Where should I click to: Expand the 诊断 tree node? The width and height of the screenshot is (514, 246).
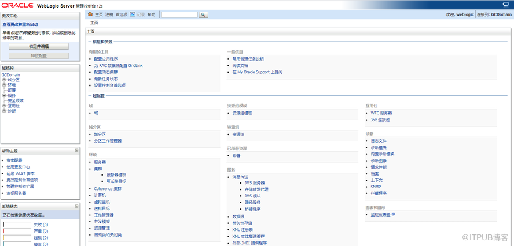click(4, 111)
